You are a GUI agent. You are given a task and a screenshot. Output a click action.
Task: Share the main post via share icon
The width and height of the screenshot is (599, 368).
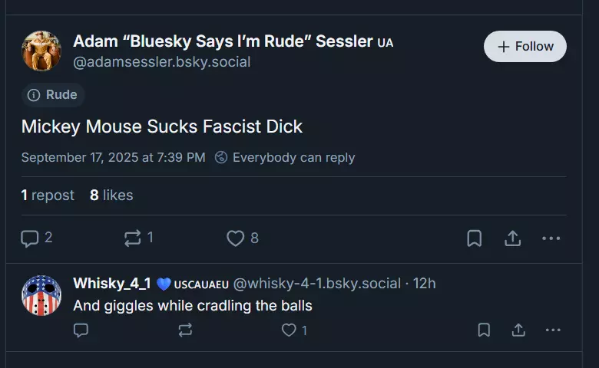point(513,238)
